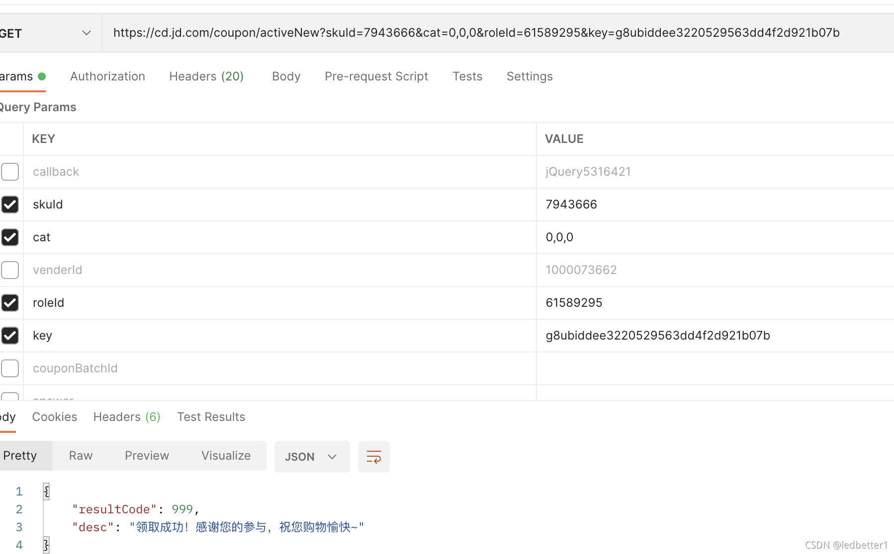Click the venderId key cell
This screenshot has height=554, width=894.
(280, 270)
